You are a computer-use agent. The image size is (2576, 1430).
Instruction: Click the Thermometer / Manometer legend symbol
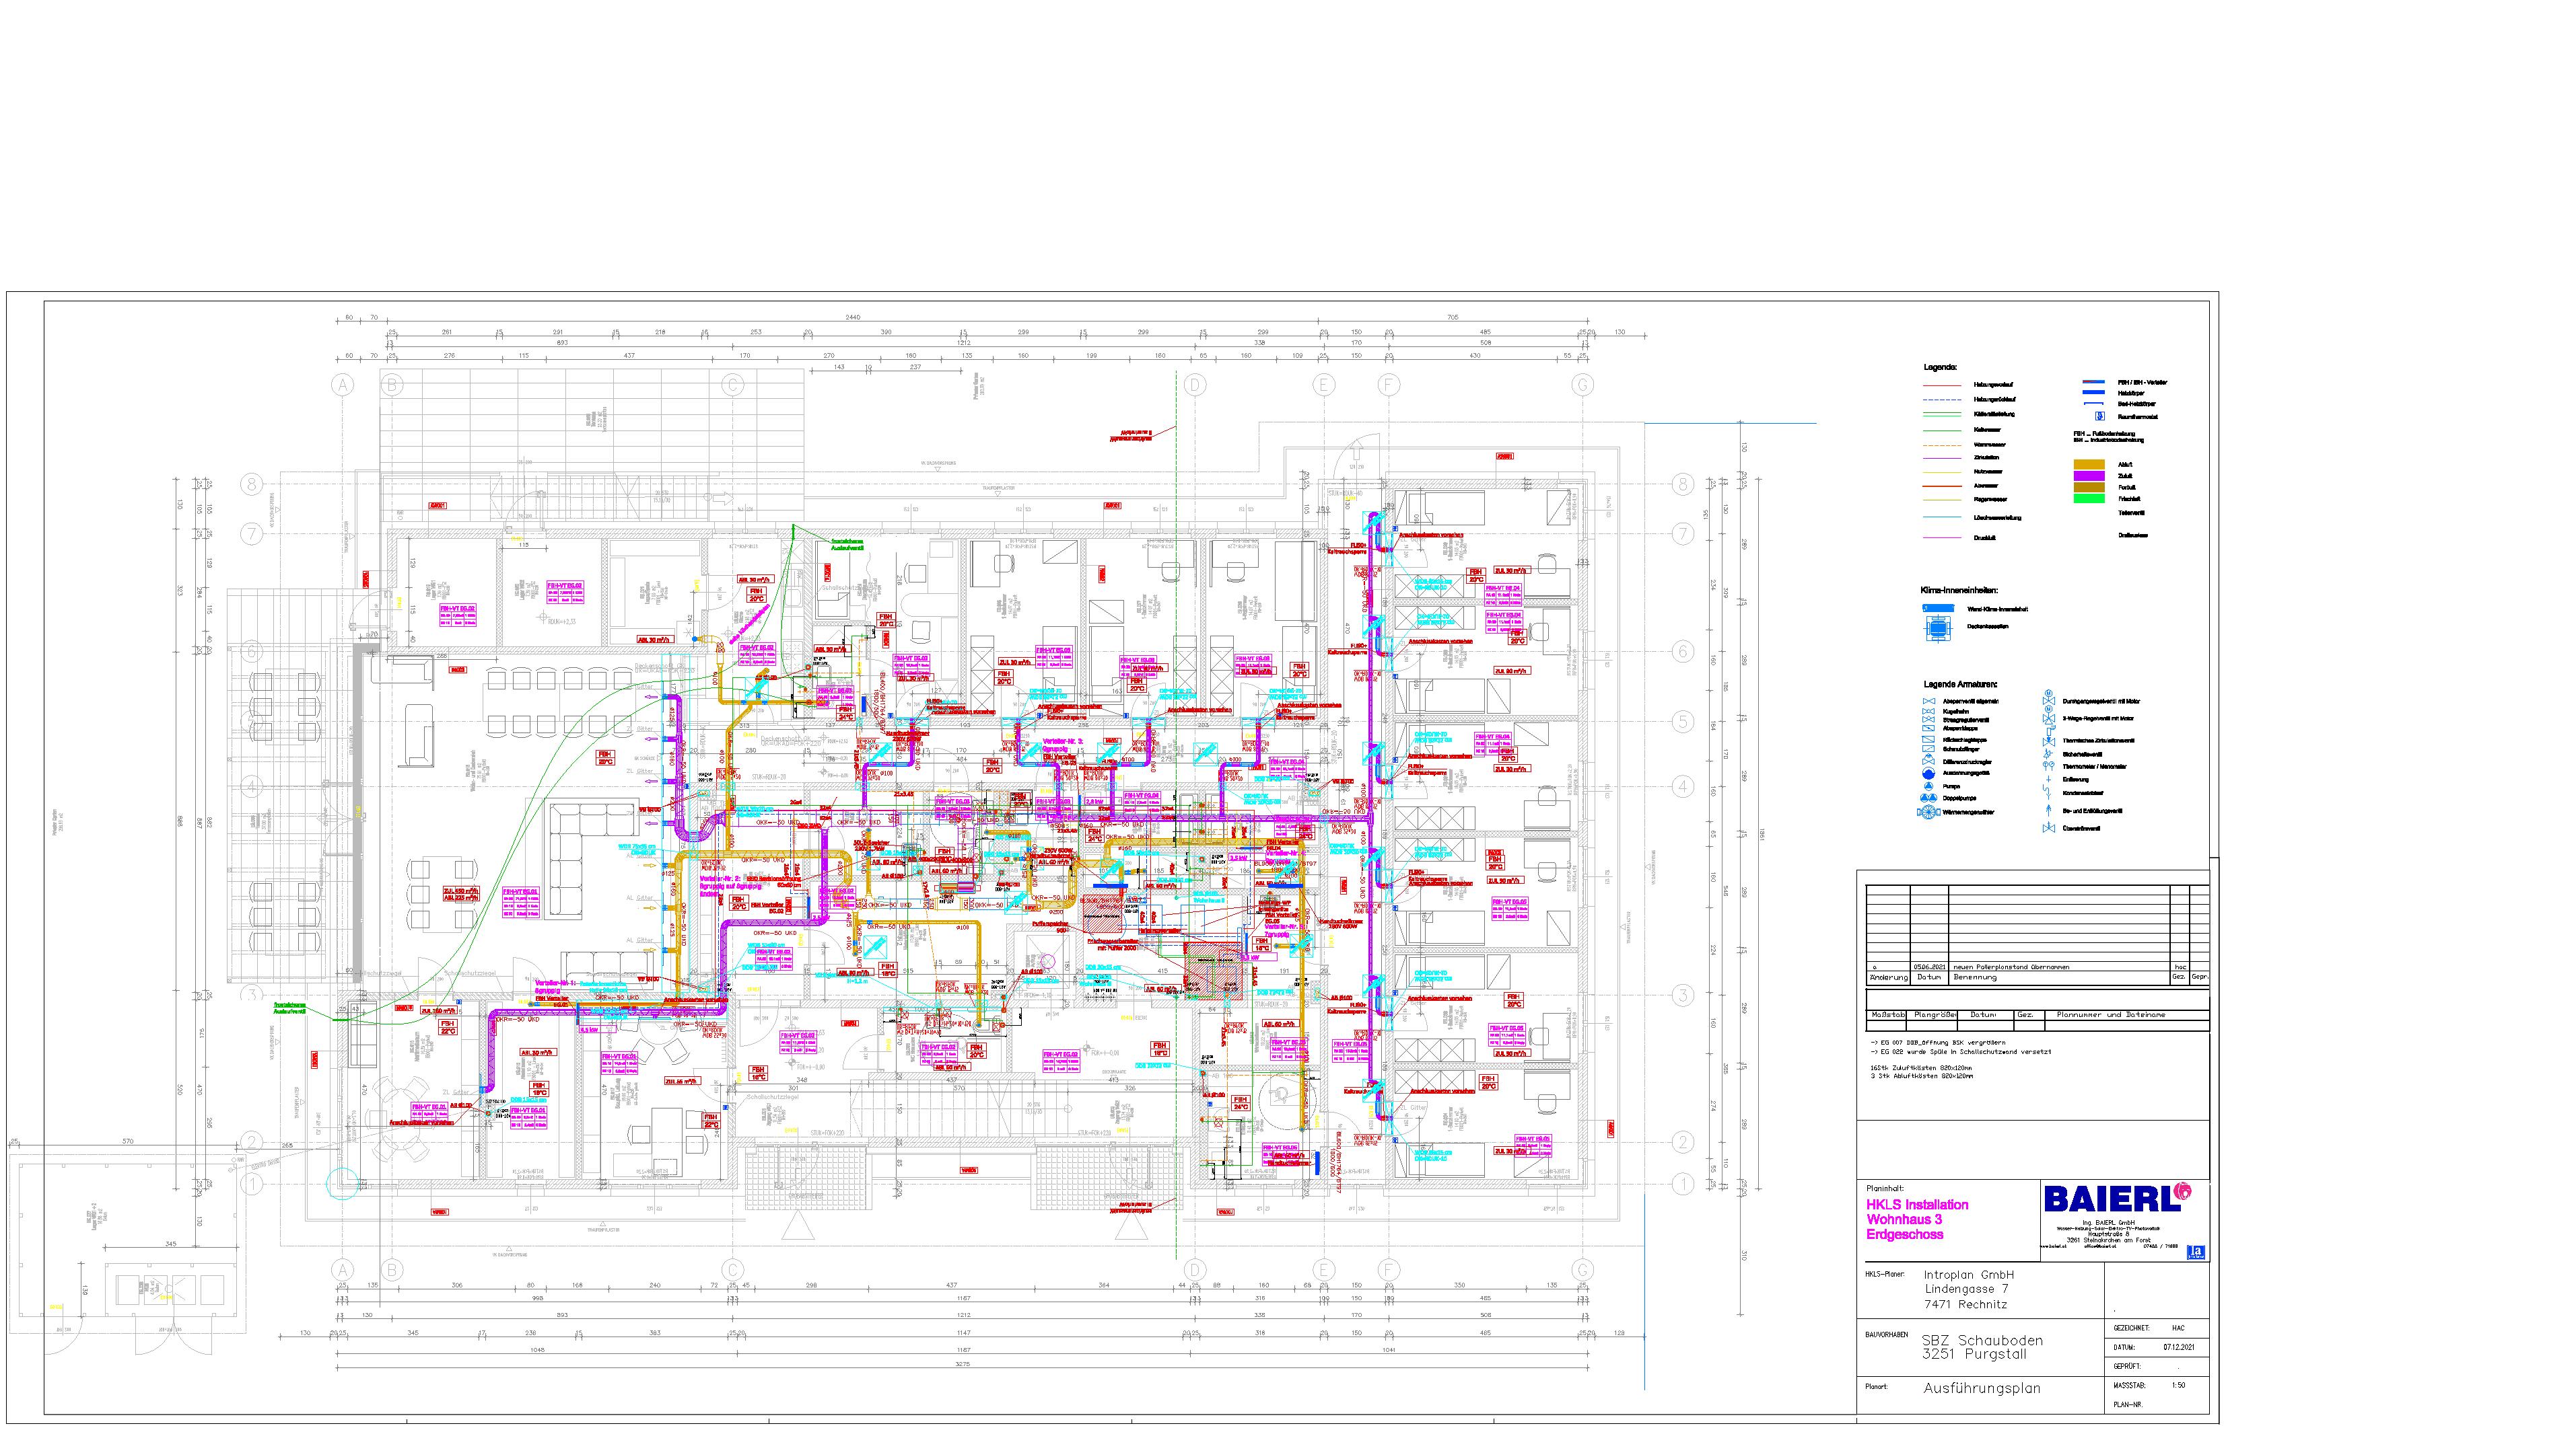click(2049, 767)
